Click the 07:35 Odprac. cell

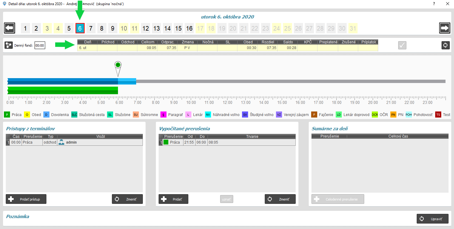tap(167, 48)
